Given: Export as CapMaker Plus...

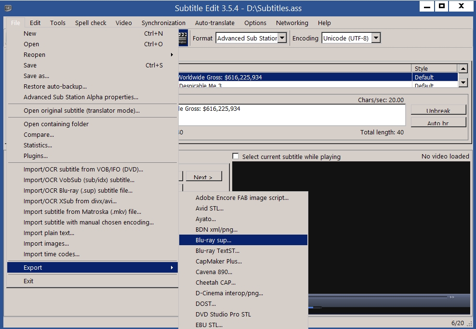Looking at the screenshot, I should (243, 261).
